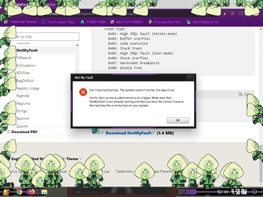
Task: Open PsPasswd in the sidebar list
Action: point(24,58)
